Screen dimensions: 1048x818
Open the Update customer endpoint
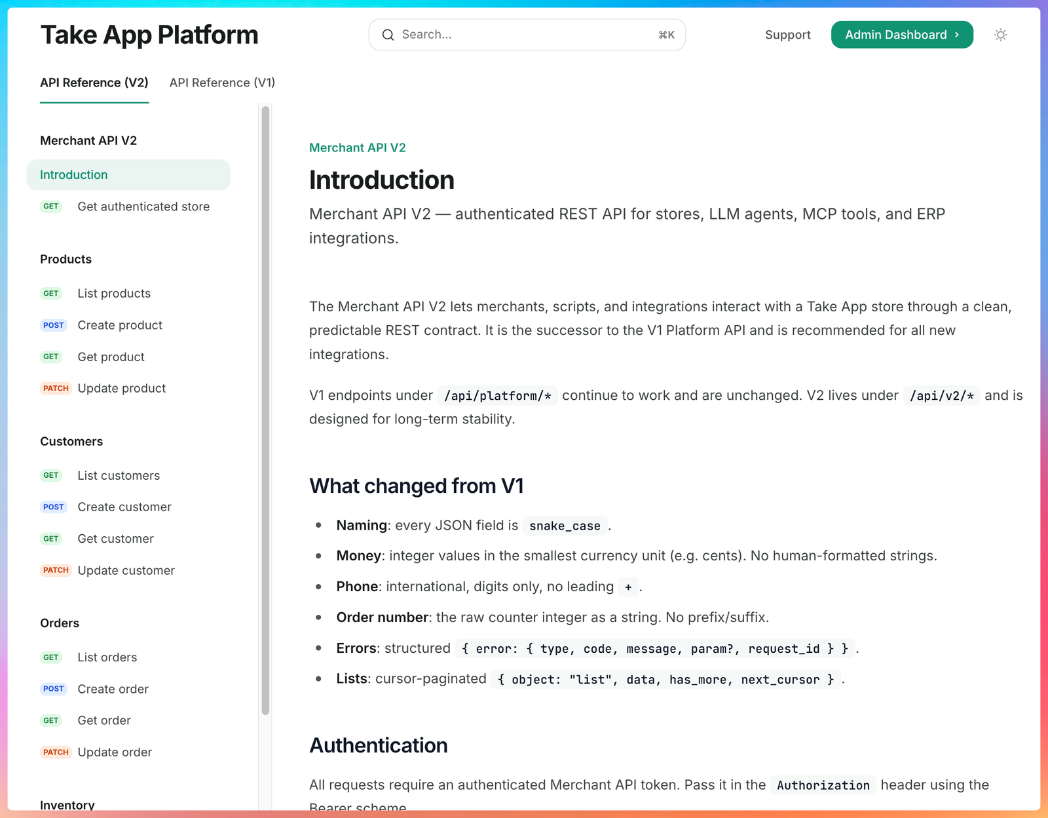click(126, 570)
